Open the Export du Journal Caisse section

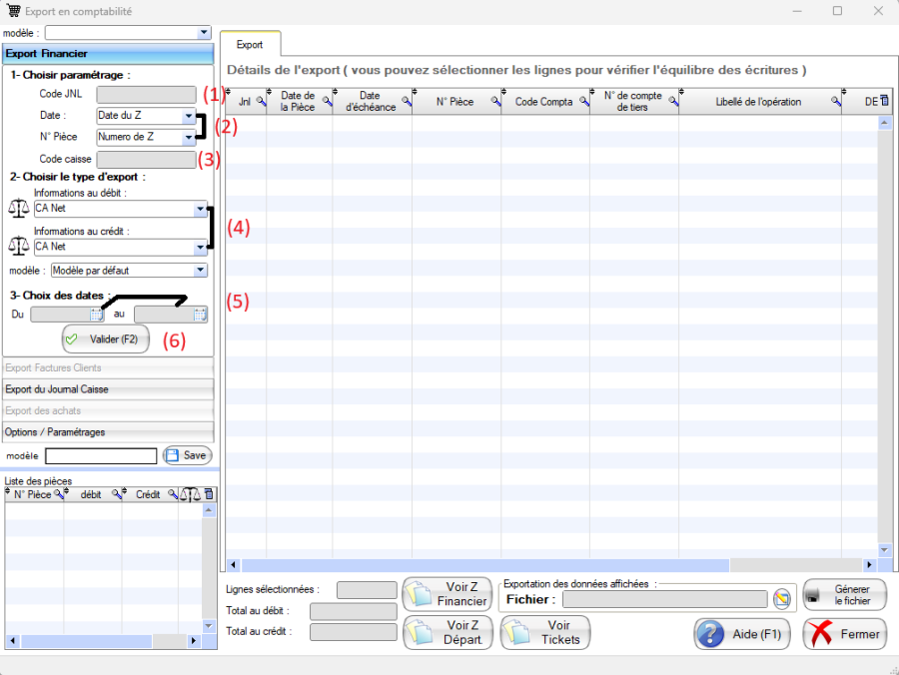108,389
